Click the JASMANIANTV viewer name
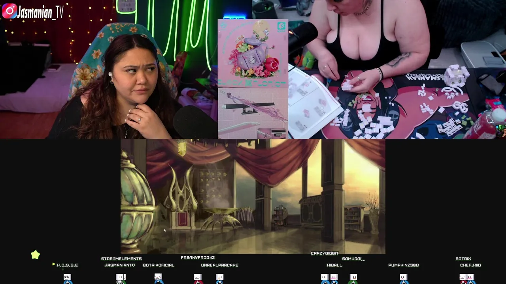Image resolution: width=506 pixels, height=284 pixels. (120, 265)
